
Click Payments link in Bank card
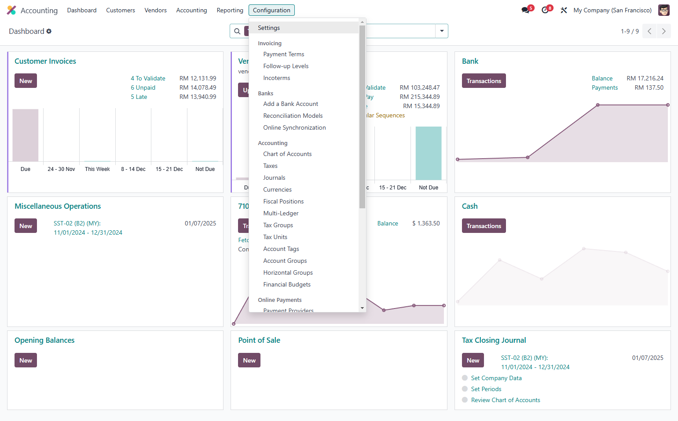click(605, 87)
